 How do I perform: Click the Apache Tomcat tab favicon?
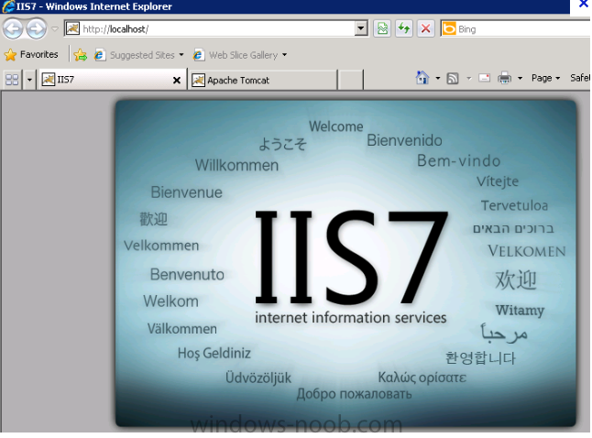coord(198,80)
